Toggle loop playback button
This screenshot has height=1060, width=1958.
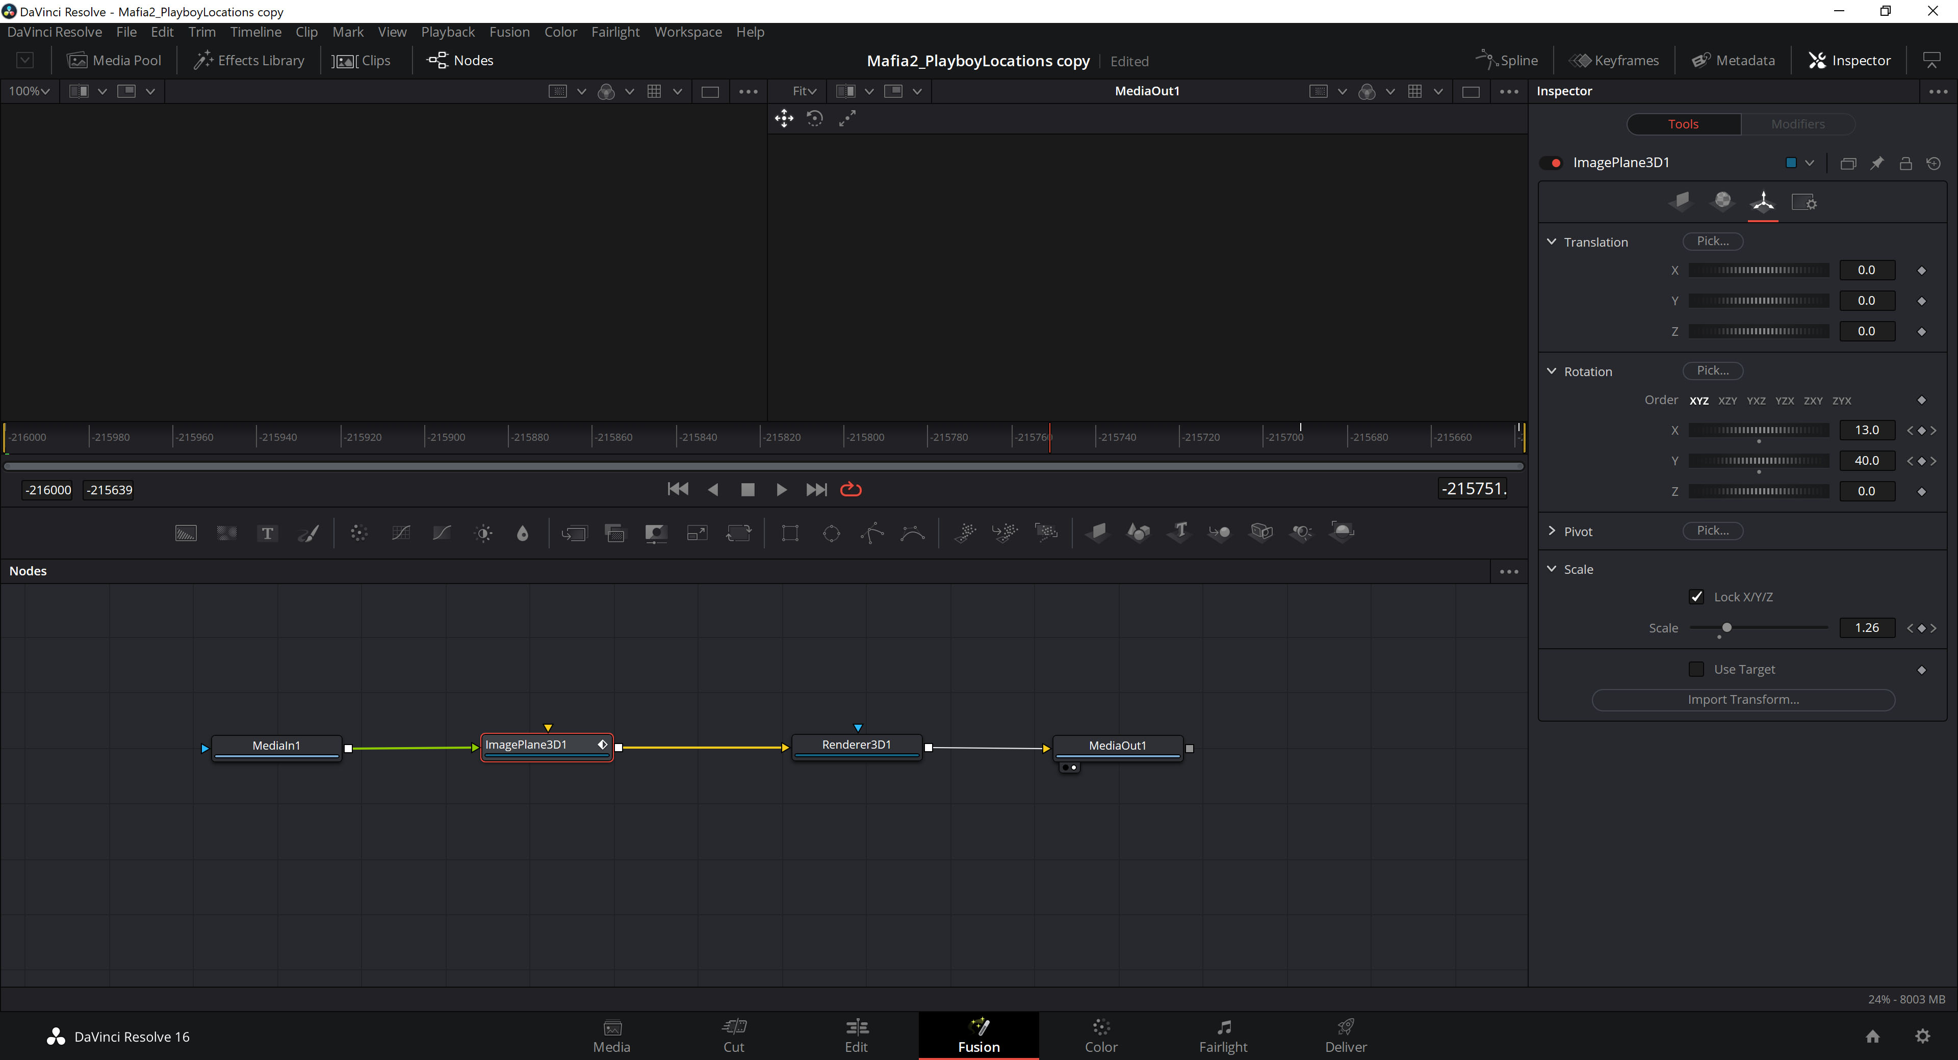pyautogui.click(x=851, y=489)
